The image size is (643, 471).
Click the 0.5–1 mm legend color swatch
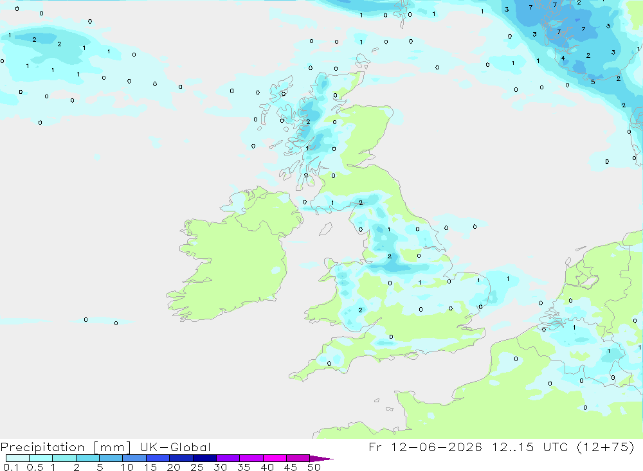[41, 458]
